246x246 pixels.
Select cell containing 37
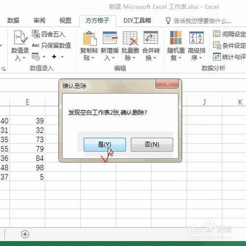point(5,177)
